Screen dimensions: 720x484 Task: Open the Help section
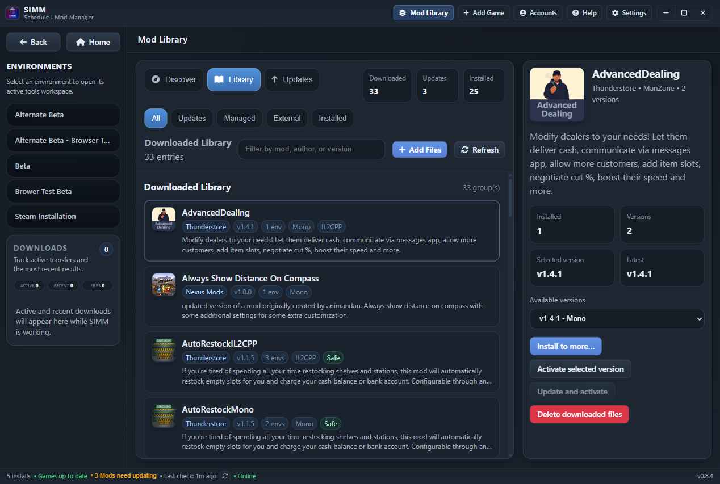click(x=584, y=13)
